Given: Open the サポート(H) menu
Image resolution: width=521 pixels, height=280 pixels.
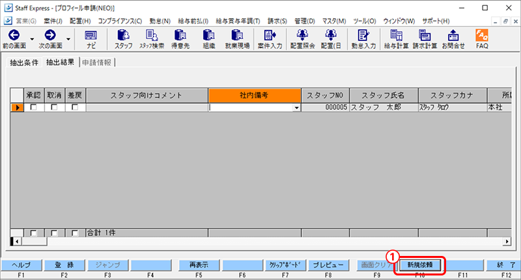Looking at the screenshot, I should point(436,21).
